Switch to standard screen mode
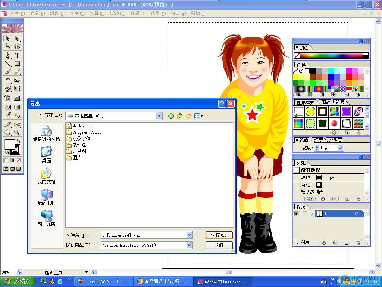Screen dimensions: 382x287 pyautogui.click(x=6, y=169)
